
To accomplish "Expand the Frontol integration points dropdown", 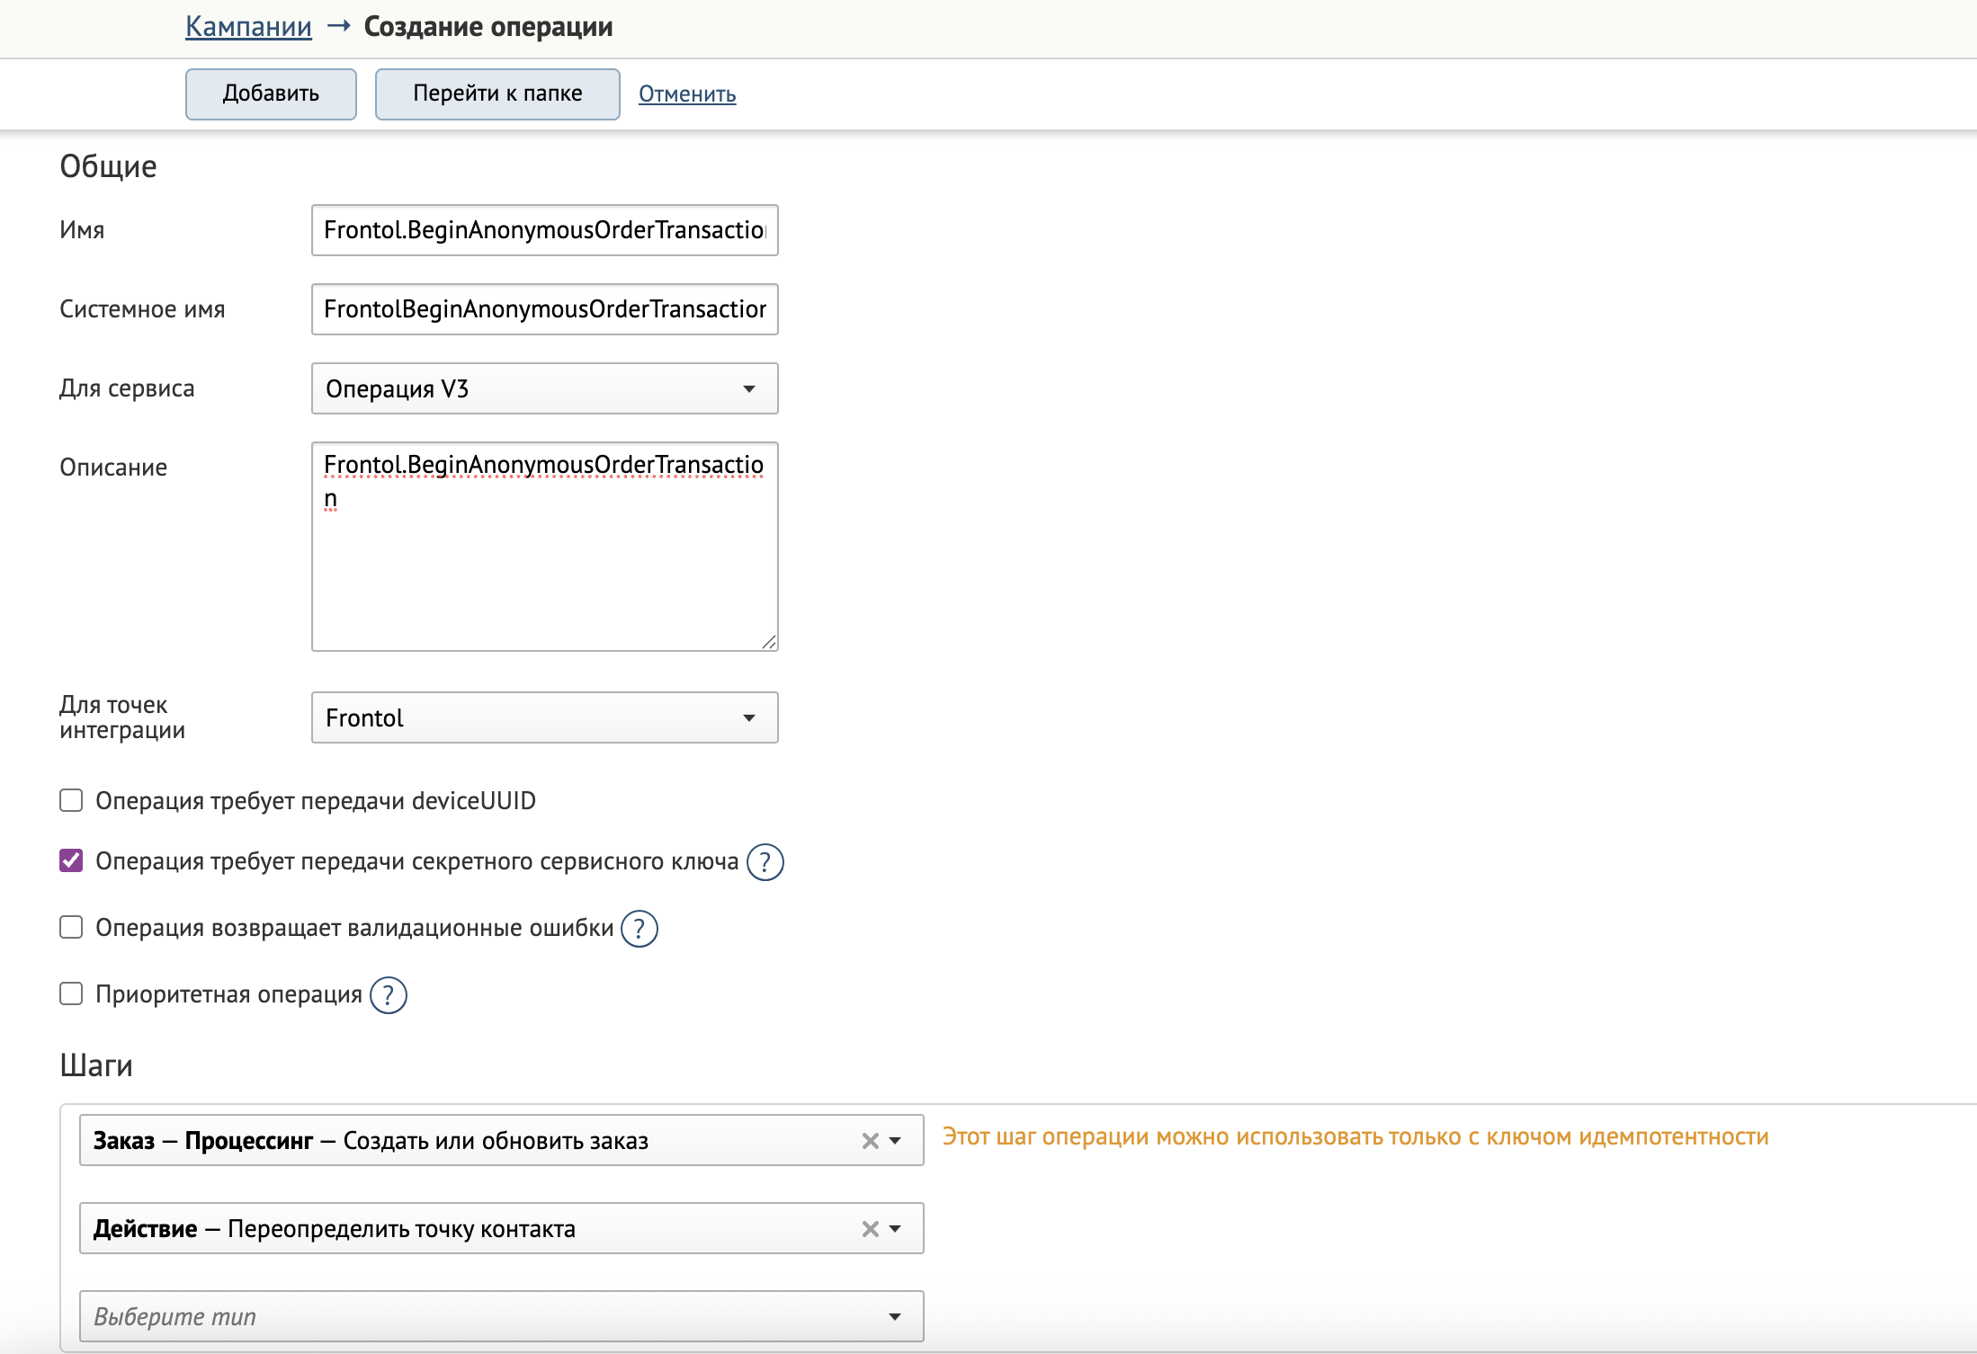I will (544, 717).
